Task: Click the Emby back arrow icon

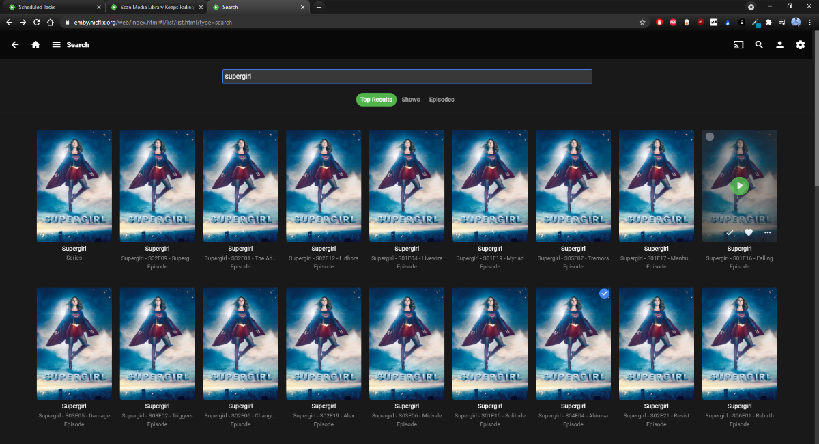Action: [x=15, y=45]
